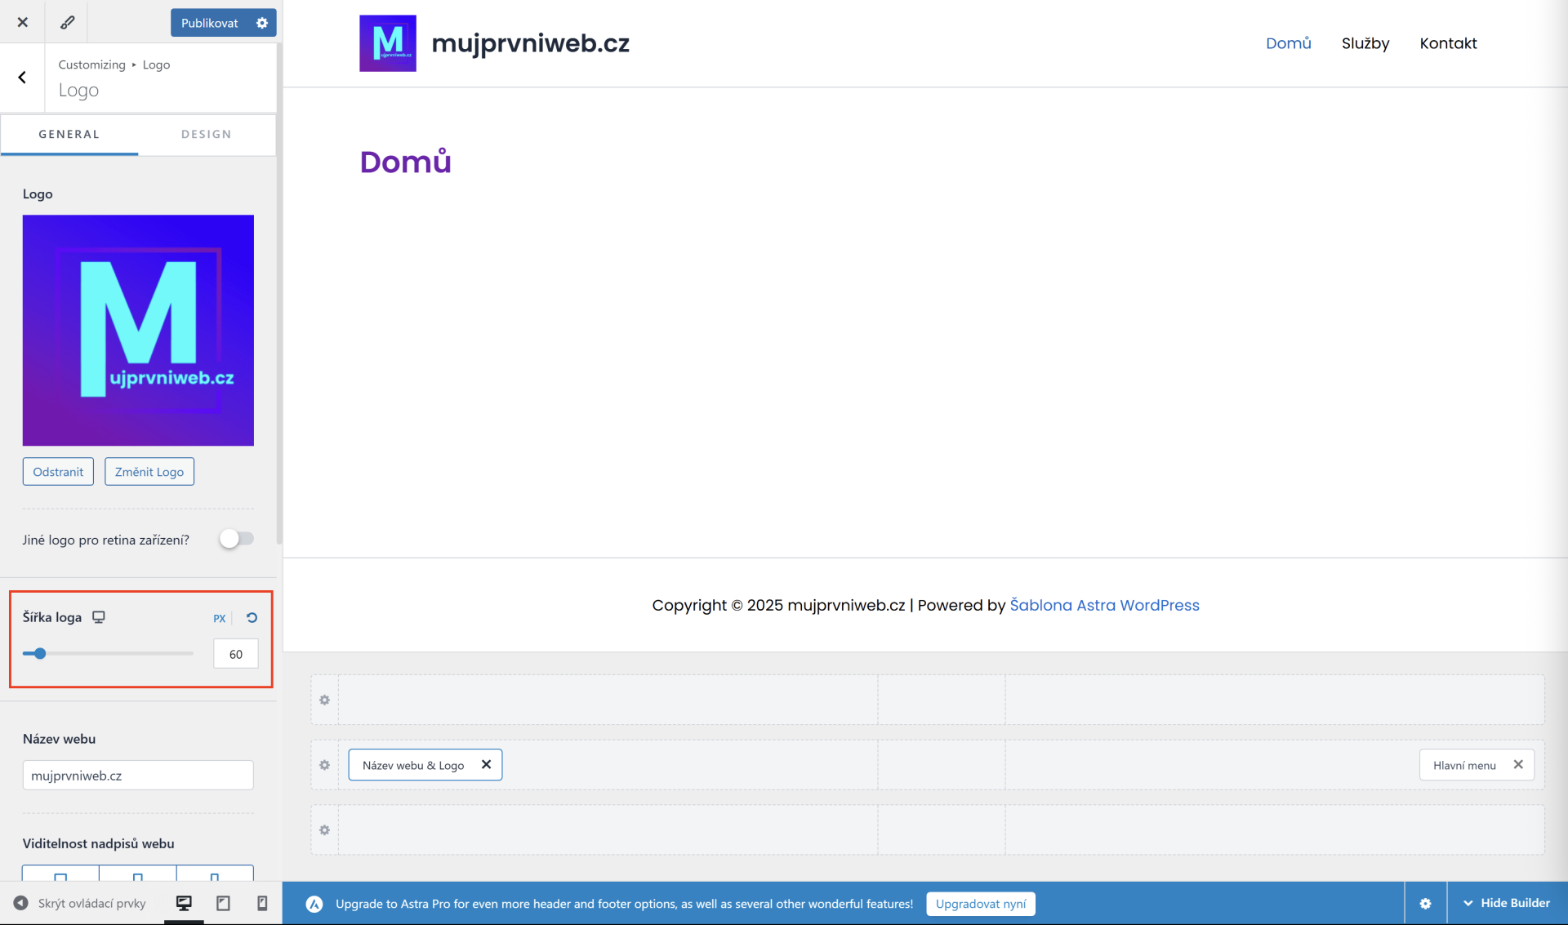Change PX unit for logo width
The image size is (1568, 925).
[219, 619]
